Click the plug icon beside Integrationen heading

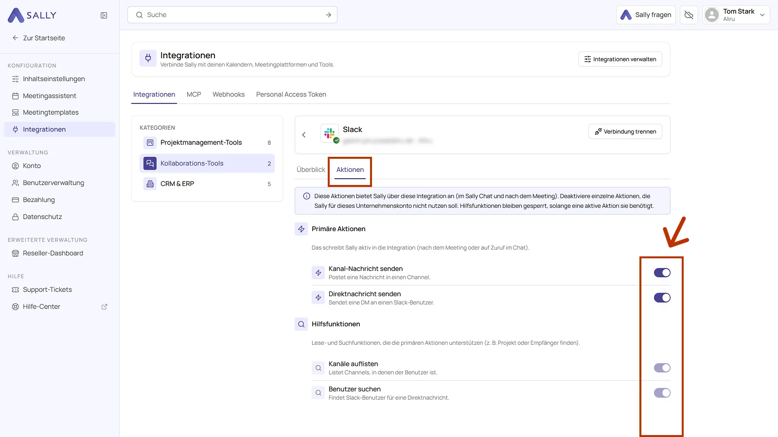[x=148, y=59]
